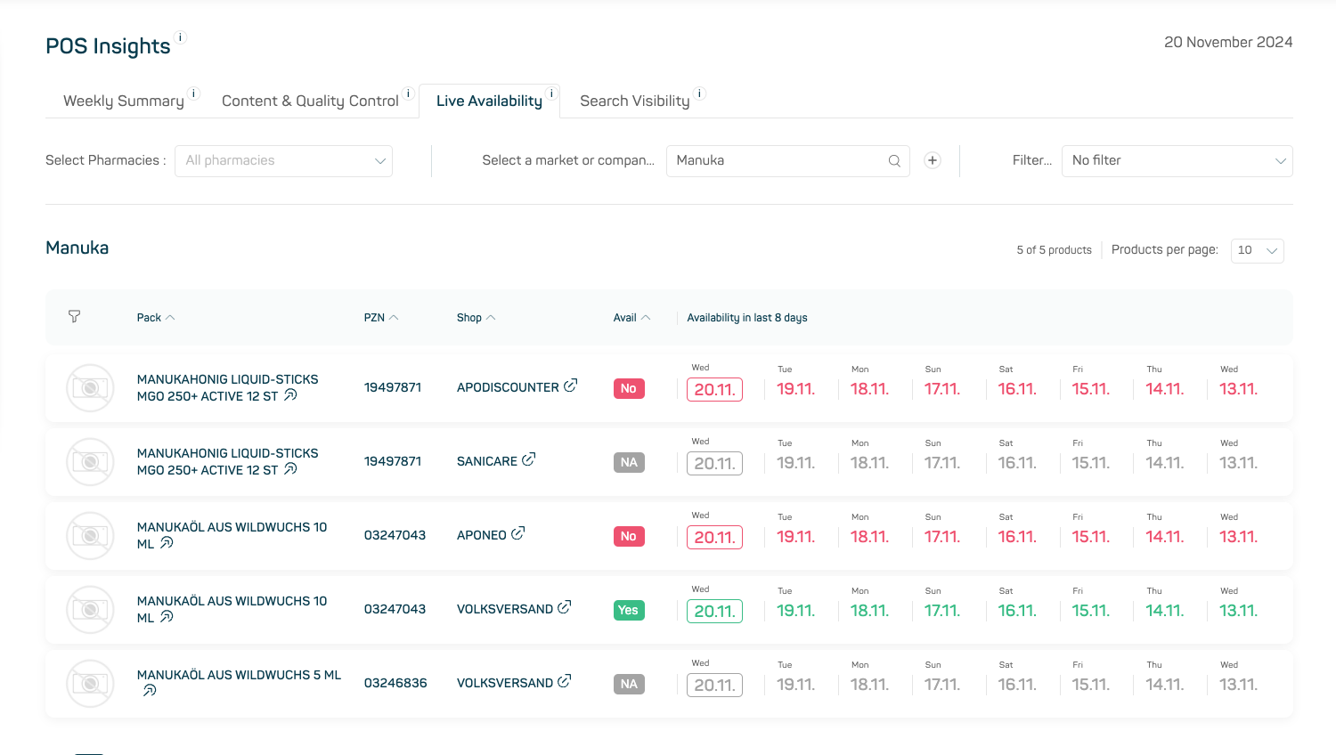This screenshot has height=755, width=1336.
Task: Click red 19.11. date in APODISCOUNTER row
Action: tap(795, 389)
